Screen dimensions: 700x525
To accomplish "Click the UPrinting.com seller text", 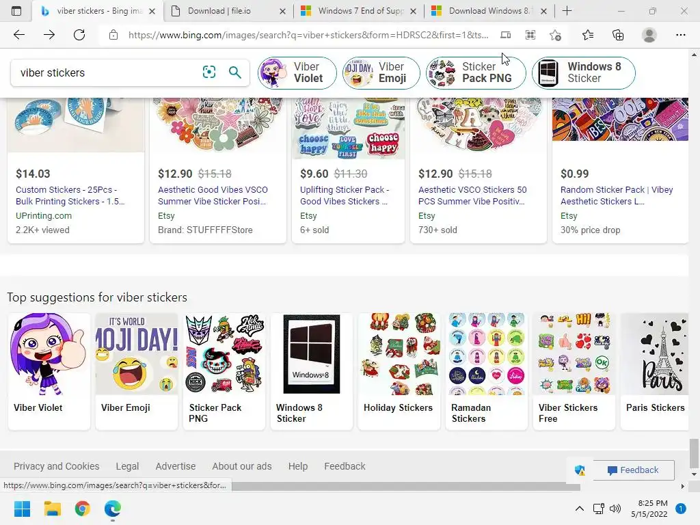I will (44, 215).
